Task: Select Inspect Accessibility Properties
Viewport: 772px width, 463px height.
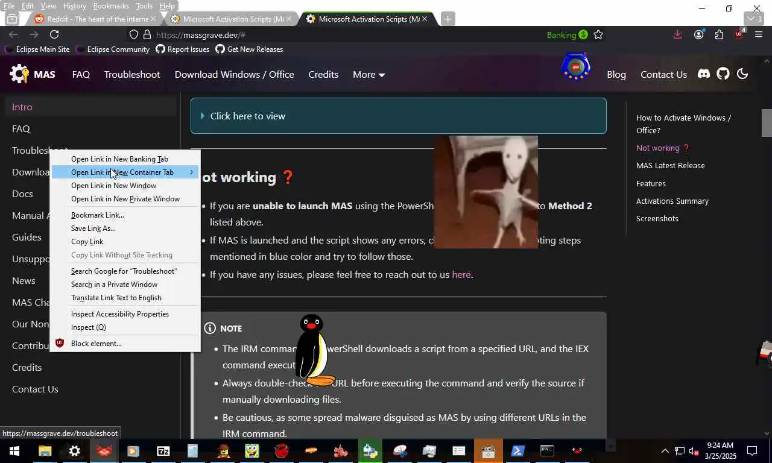Action: pos(125,314)
